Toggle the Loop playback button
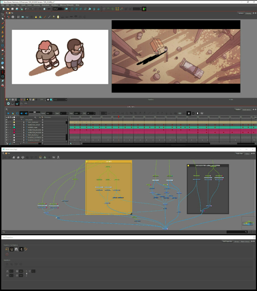Viewport: 257px width, 291px height. tap(17, 113)
